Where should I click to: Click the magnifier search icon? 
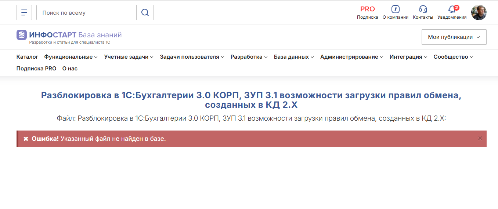tap(145, 12)
